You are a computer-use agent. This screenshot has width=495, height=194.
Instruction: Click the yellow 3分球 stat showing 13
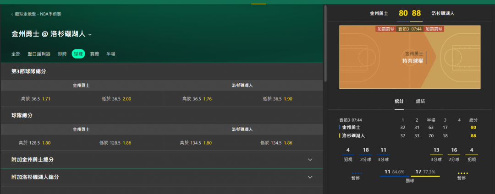tap(436, 154)
